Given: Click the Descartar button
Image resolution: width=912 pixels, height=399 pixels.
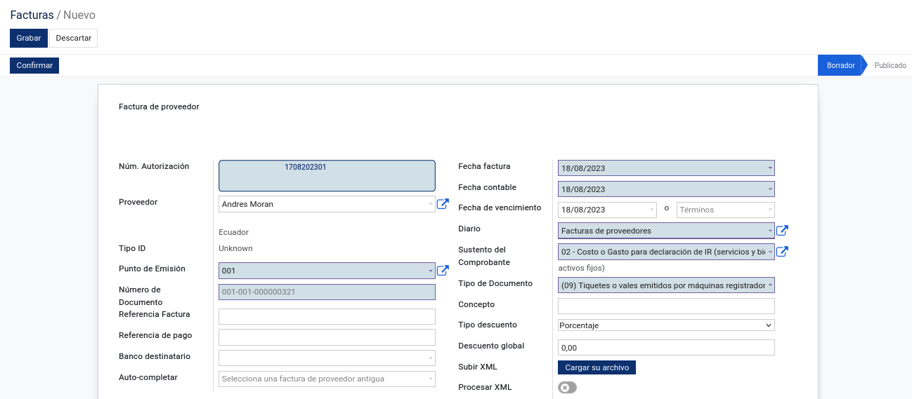Looking at the screenshot, I should 74,38.
